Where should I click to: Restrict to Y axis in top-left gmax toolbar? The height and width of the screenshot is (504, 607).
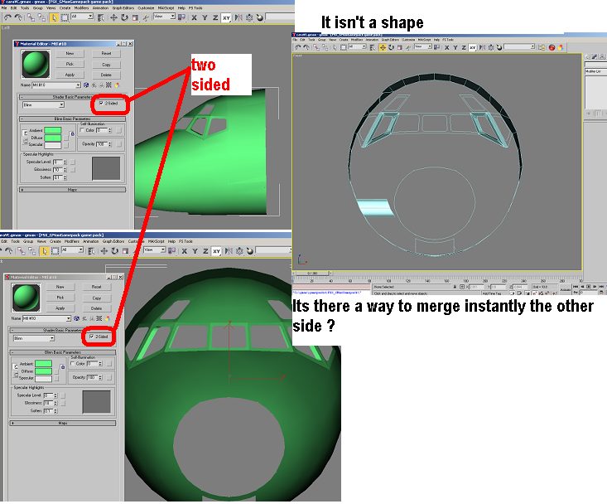tap(205, 17)
